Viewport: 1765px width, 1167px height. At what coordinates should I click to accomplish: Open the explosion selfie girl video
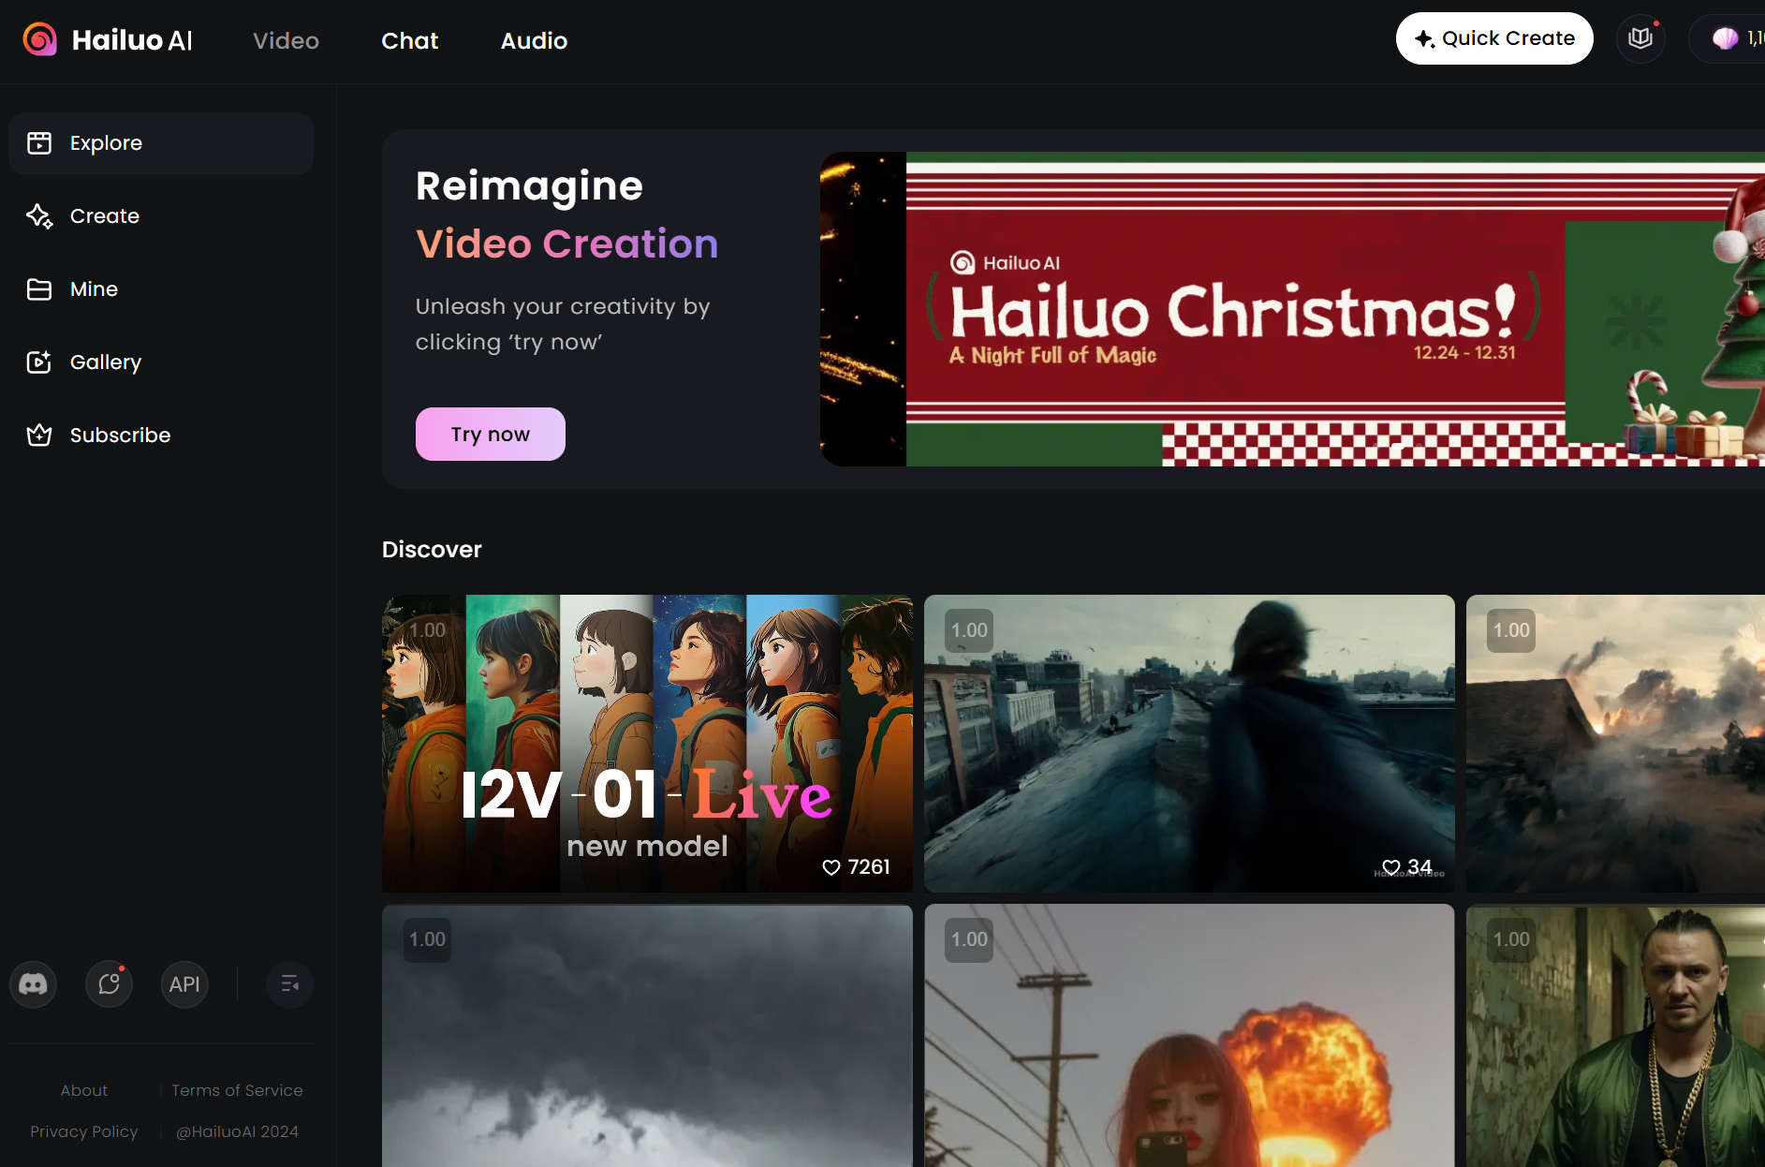pos(1189,1036)
